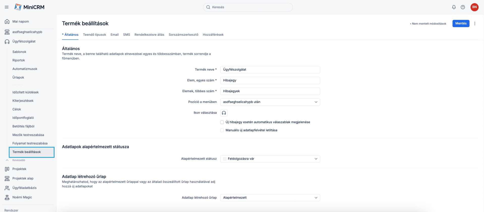Choose the headset icon in Ikon választása
Screen dimensions: 484x212
pos(224,113)
